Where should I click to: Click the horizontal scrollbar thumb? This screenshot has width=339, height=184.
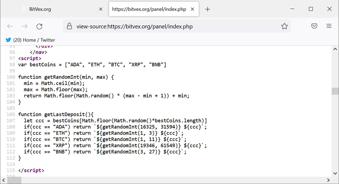tap(14, 180)
